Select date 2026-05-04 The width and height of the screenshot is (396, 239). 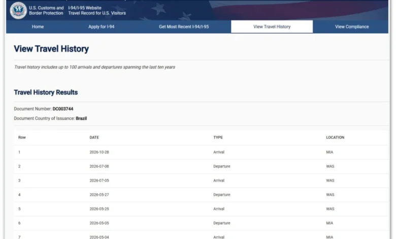[x=99, y=237]
